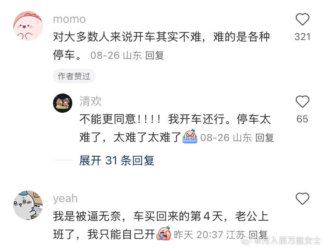Viewport: 324px width, 248px height.
Task: Reply to 清欢's comment
Action: [x=264, y=138]
